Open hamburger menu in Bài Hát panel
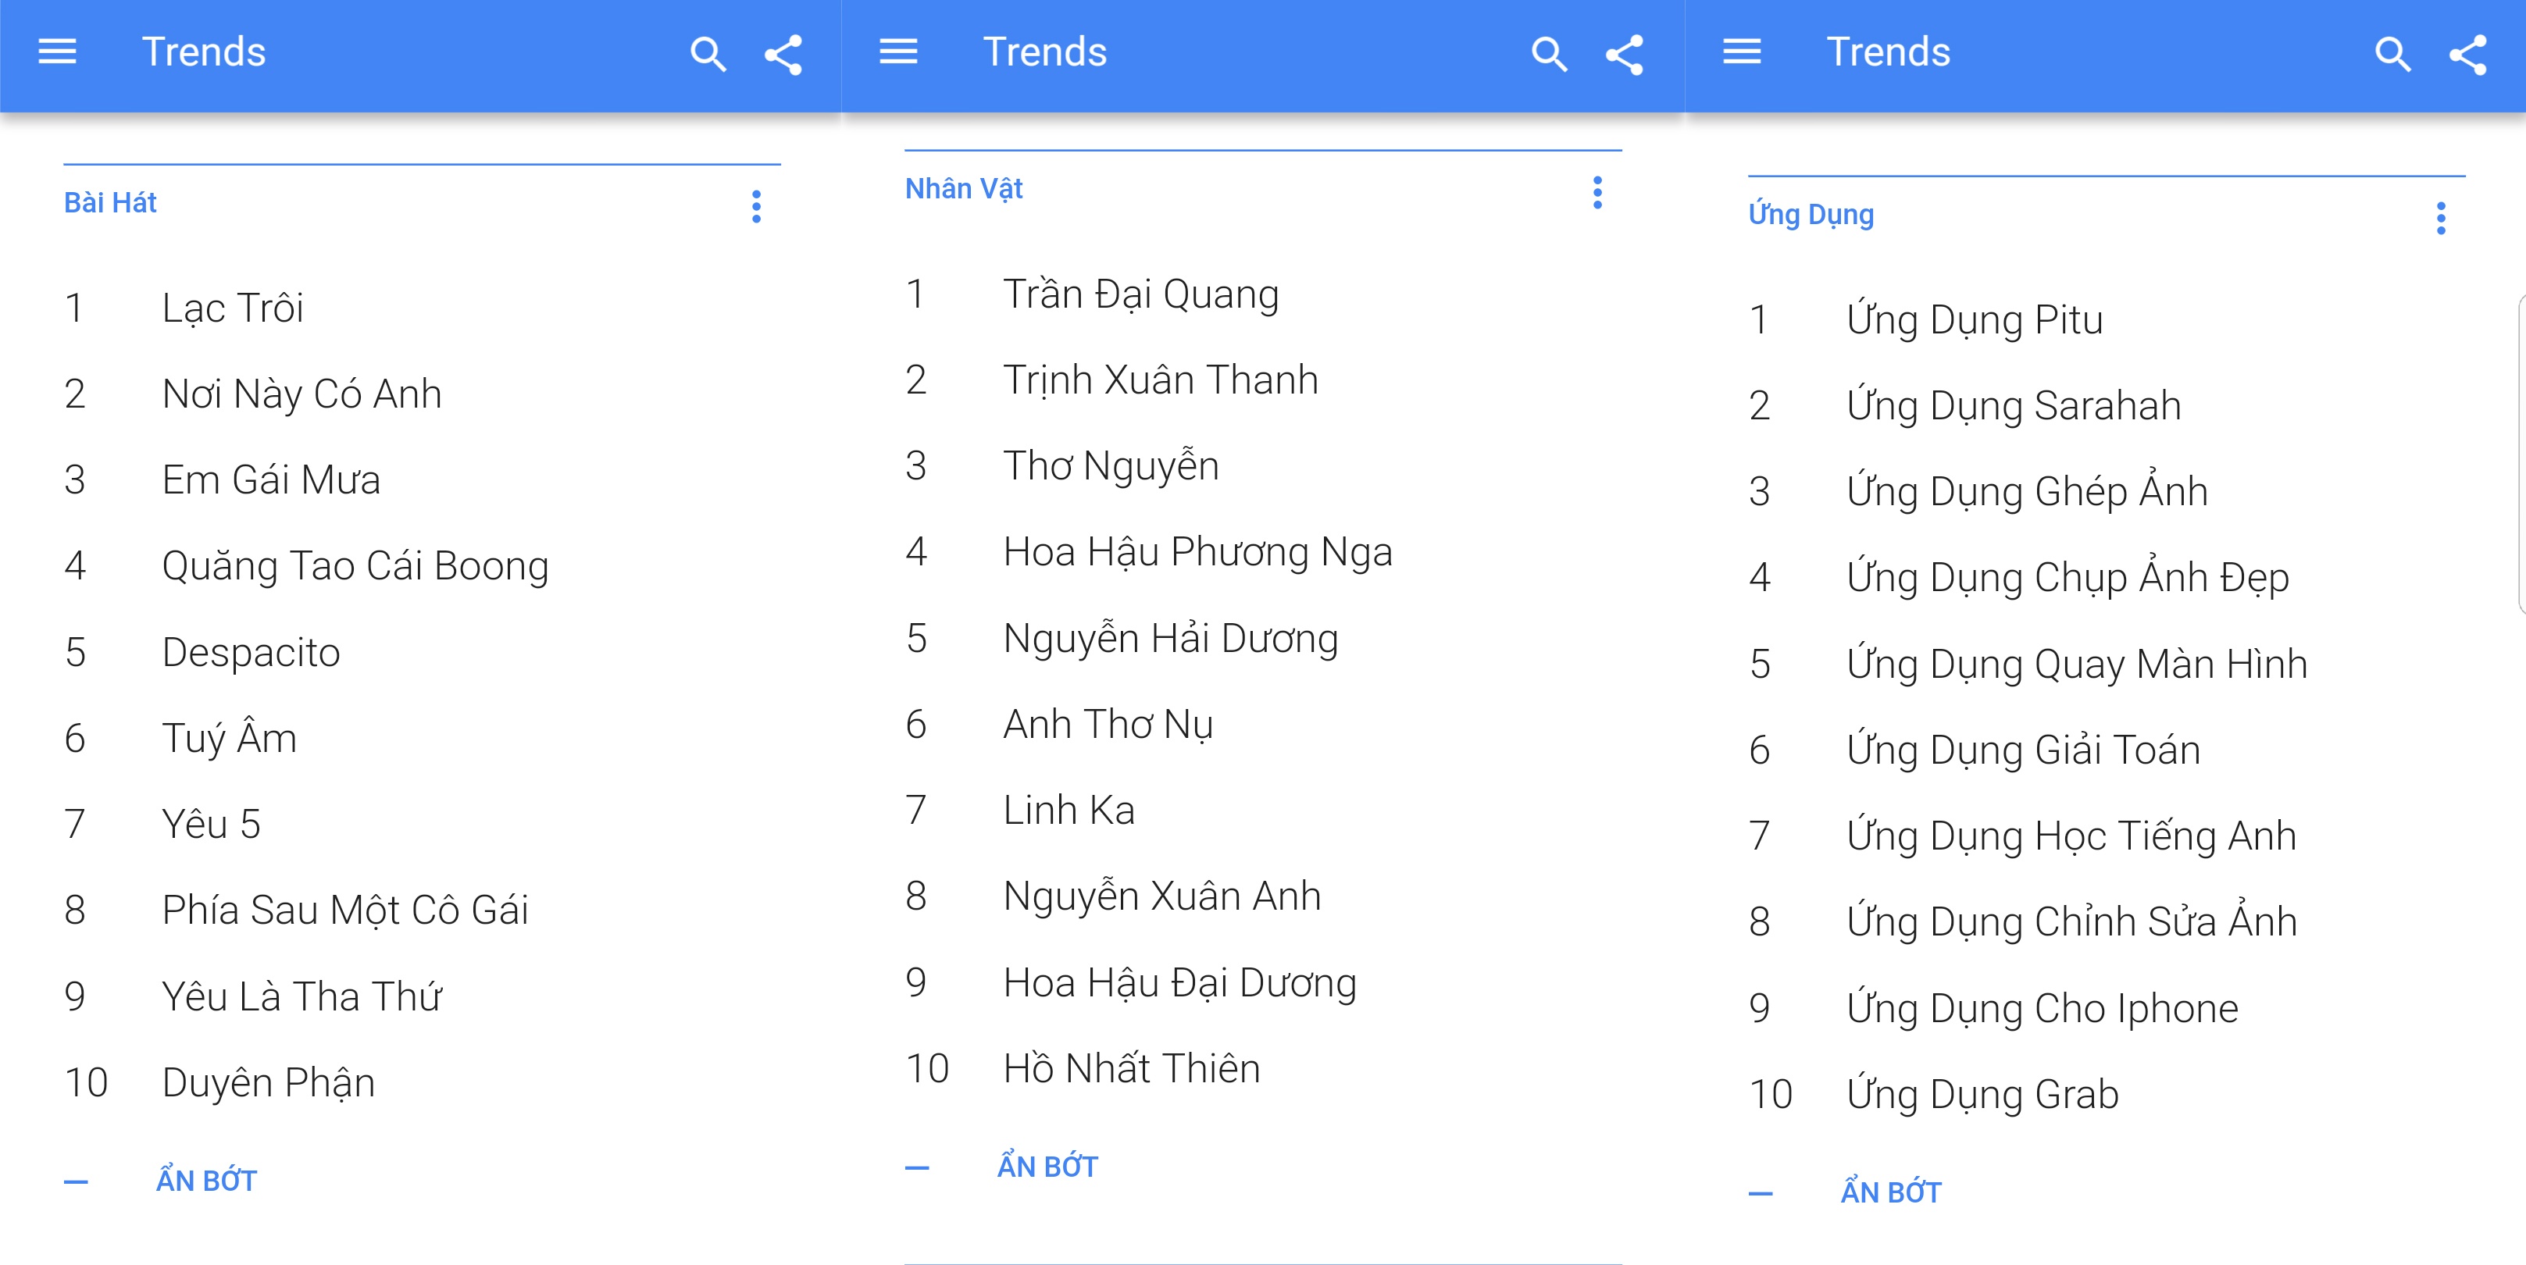Image resolution: width=2526 pixels, height=1265 pixels. click(57, 52)
